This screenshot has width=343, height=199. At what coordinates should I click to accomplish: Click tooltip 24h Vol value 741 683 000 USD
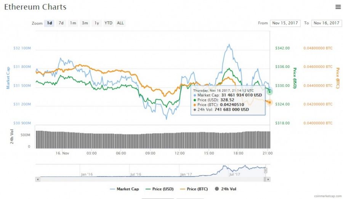pos(232,109)
